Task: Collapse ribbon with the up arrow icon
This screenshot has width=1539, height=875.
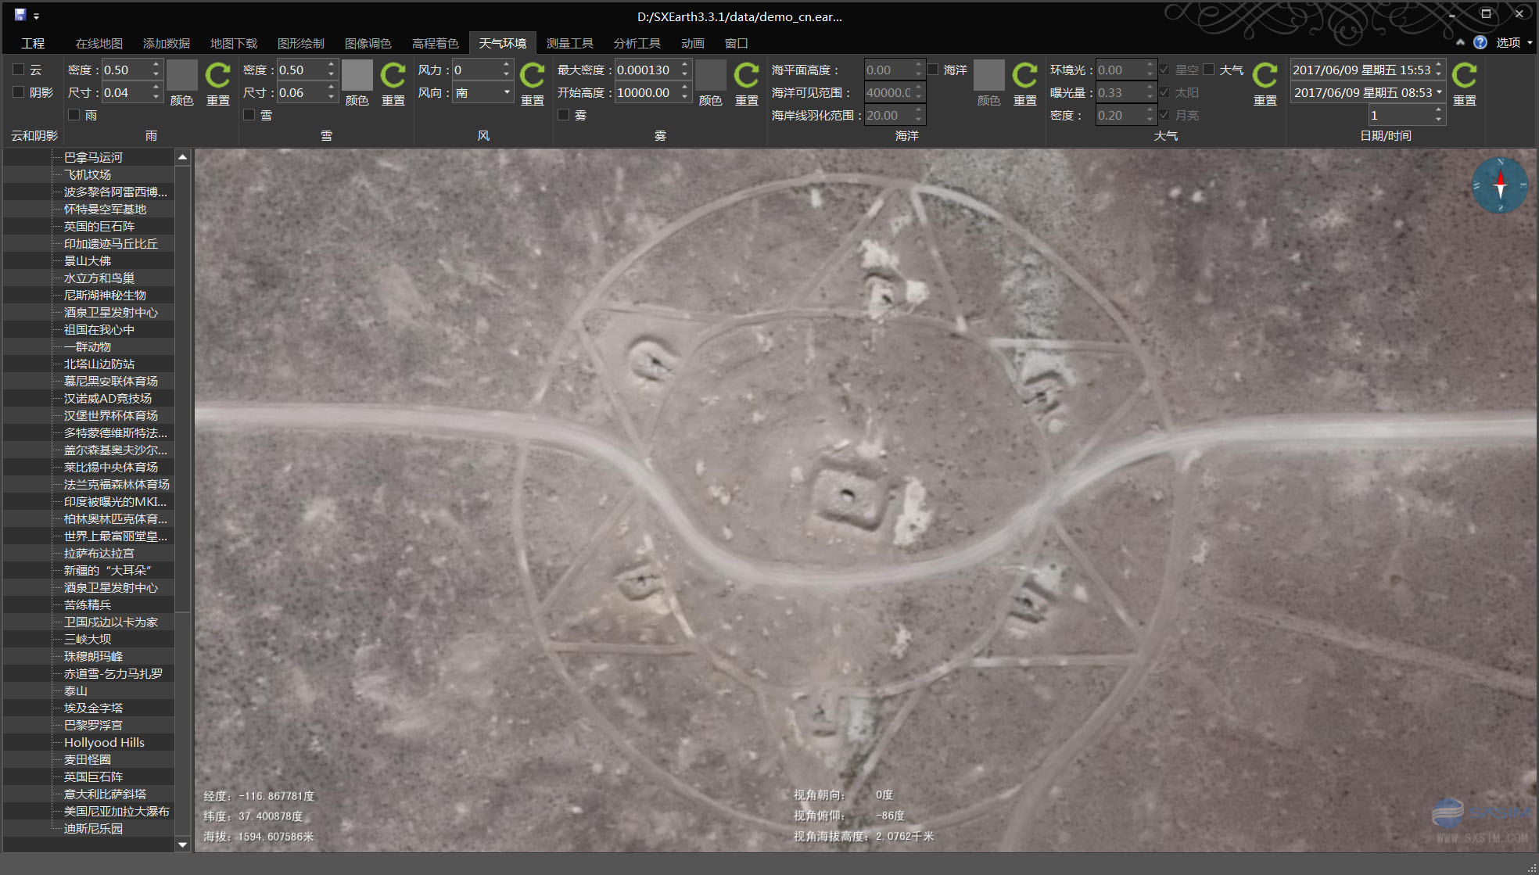Action: pos(1460,42)
